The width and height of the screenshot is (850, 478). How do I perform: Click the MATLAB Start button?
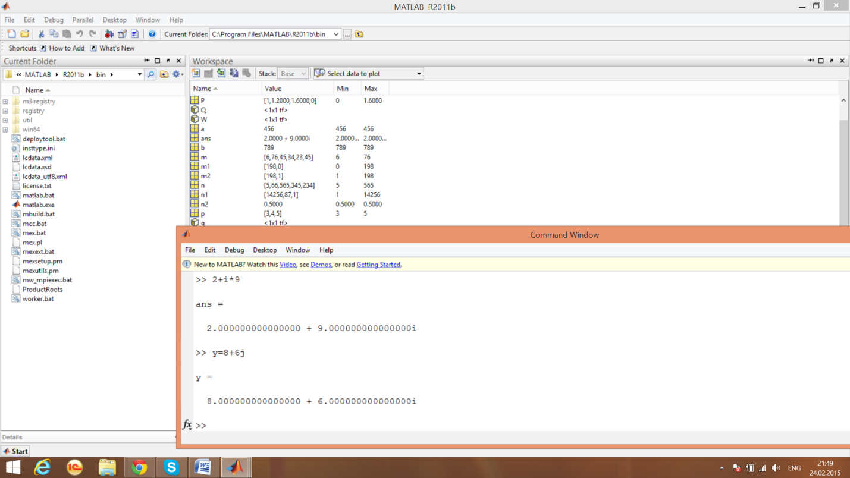[15, 451]
